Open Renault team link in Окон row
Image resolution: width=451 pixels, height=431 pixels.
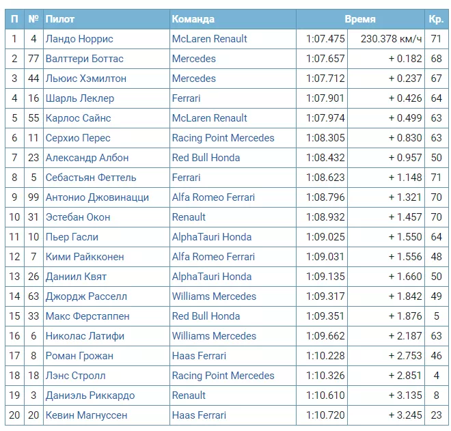click(x=189, y=217)
